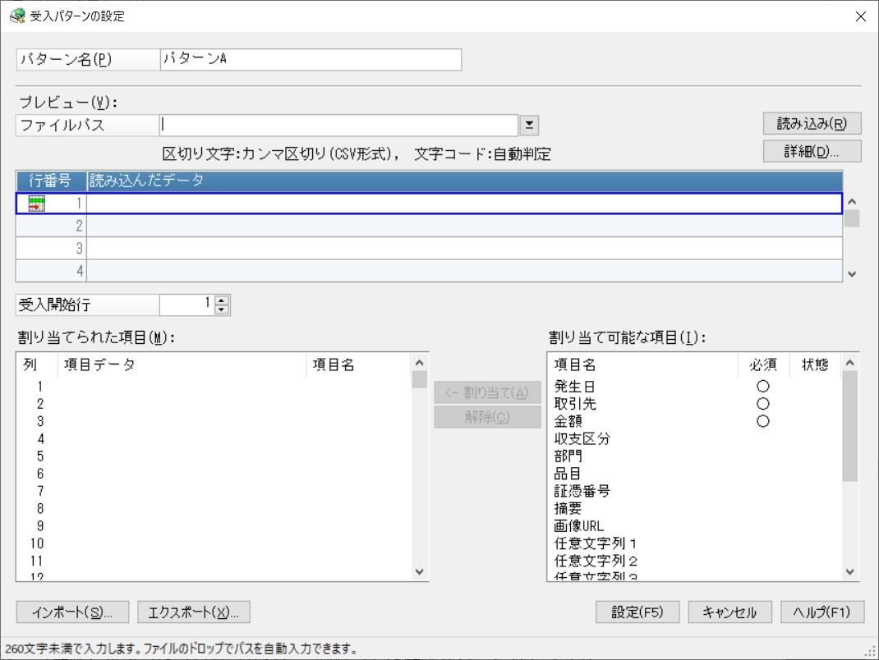Select column 3 row in assigned items

point(214,421)
